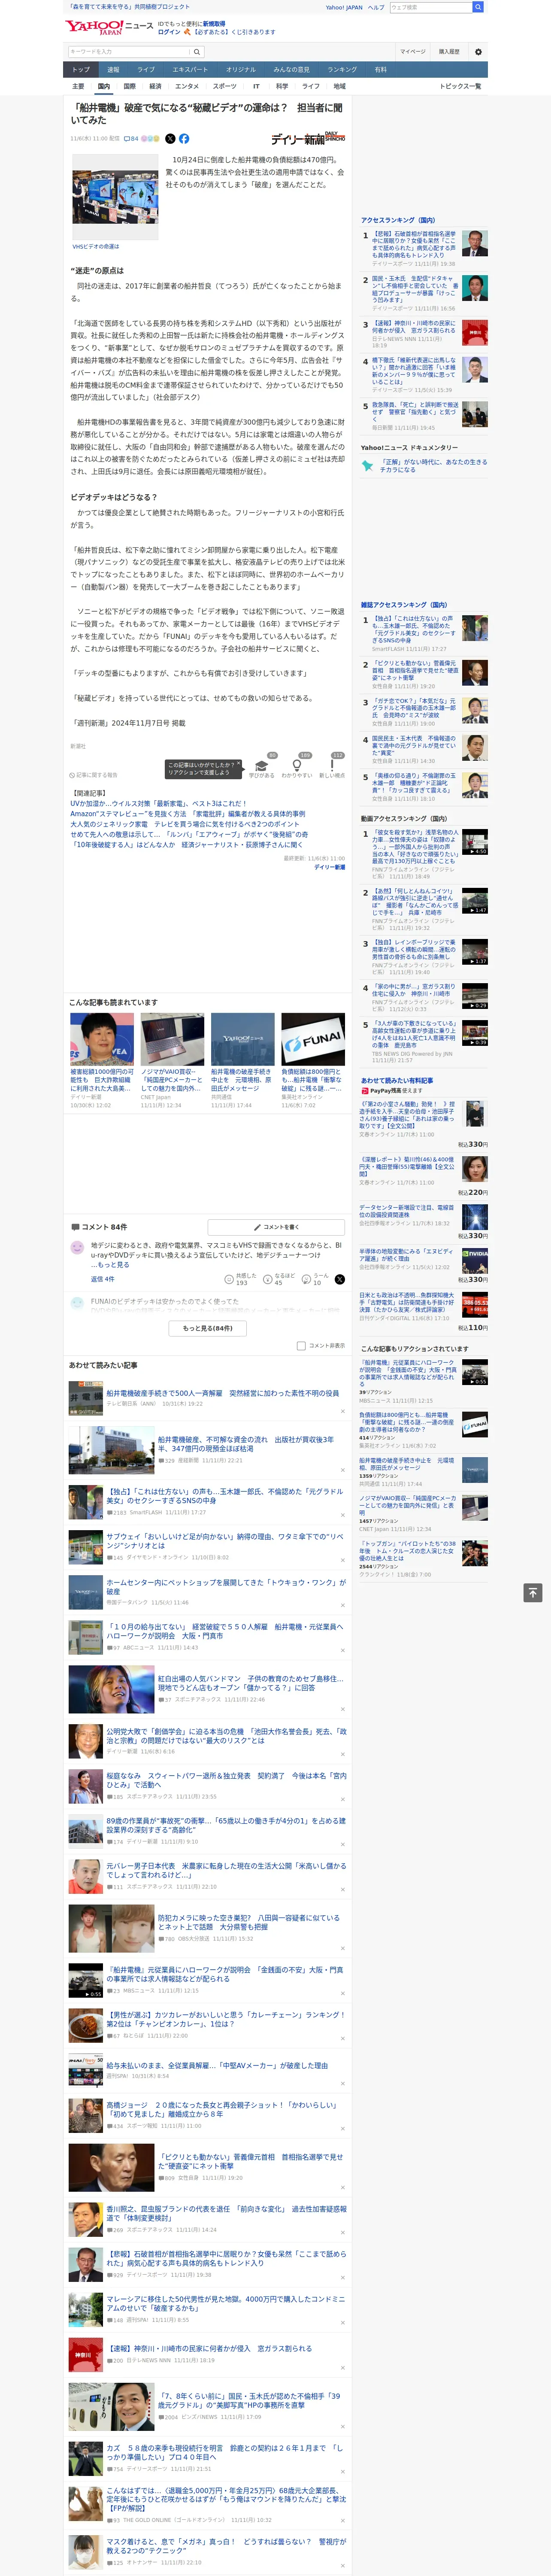Click the うーん reaction on comment
Screen dimensions: 551x2576
point(315,1279)
